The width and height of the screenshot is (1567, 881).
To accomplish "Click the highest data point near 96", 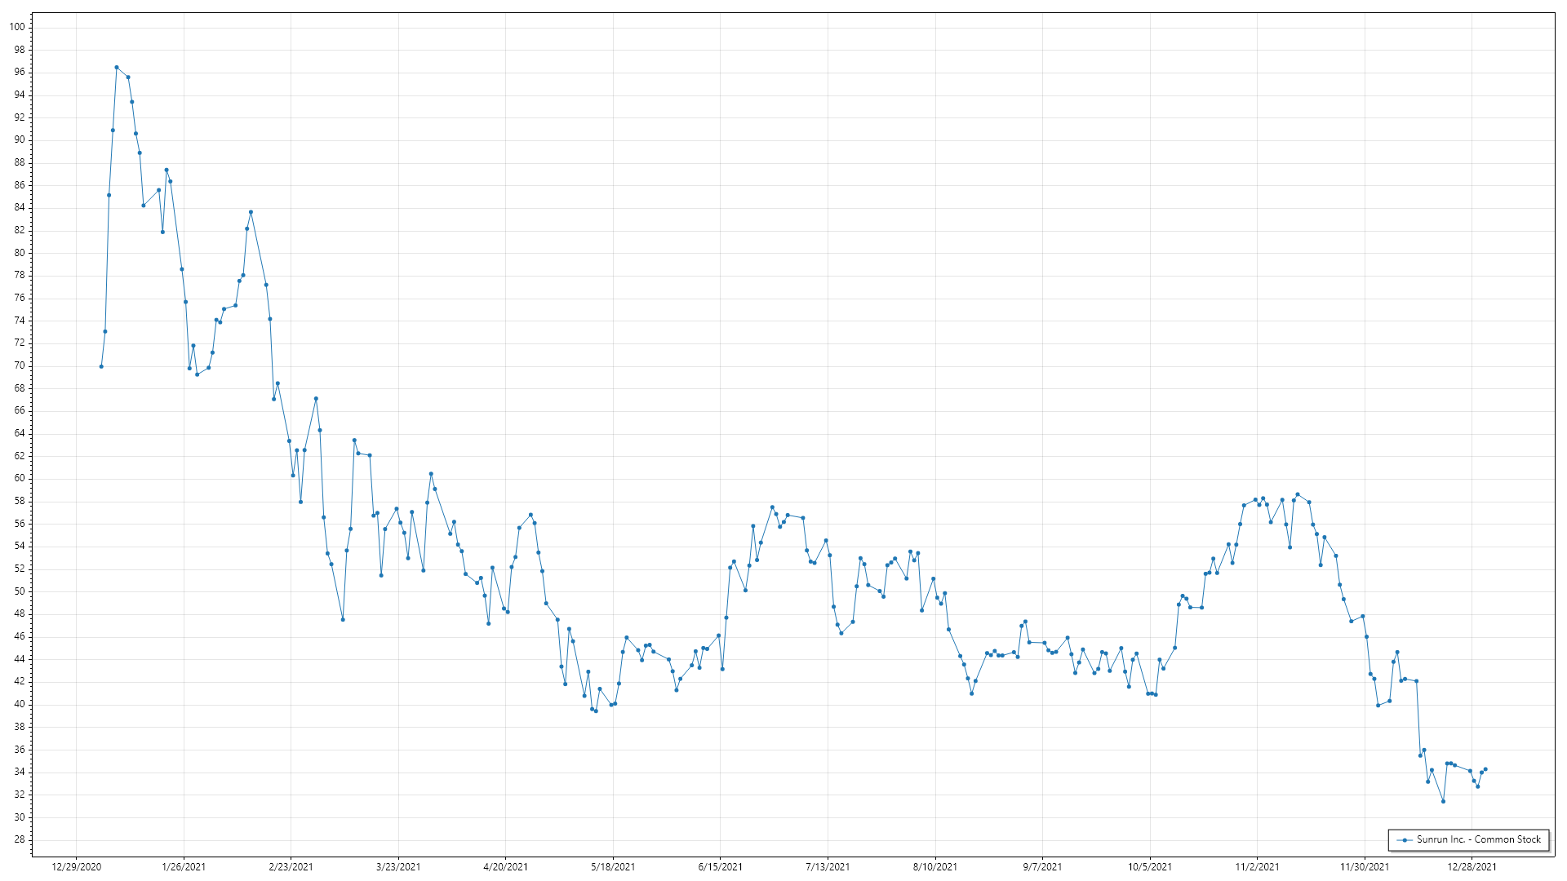I will click(x=117, y=68).
